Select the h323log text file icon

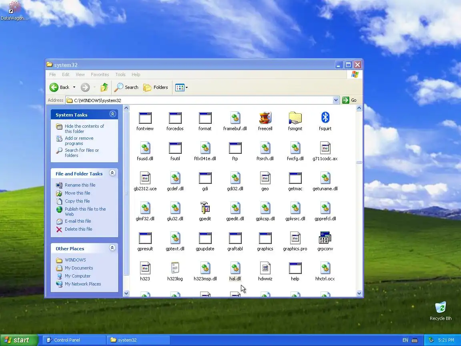coord(175,268)
